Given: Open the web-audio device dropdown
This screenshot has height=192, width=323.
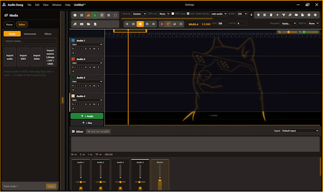Looking at the screenshot, I should 218,14.
